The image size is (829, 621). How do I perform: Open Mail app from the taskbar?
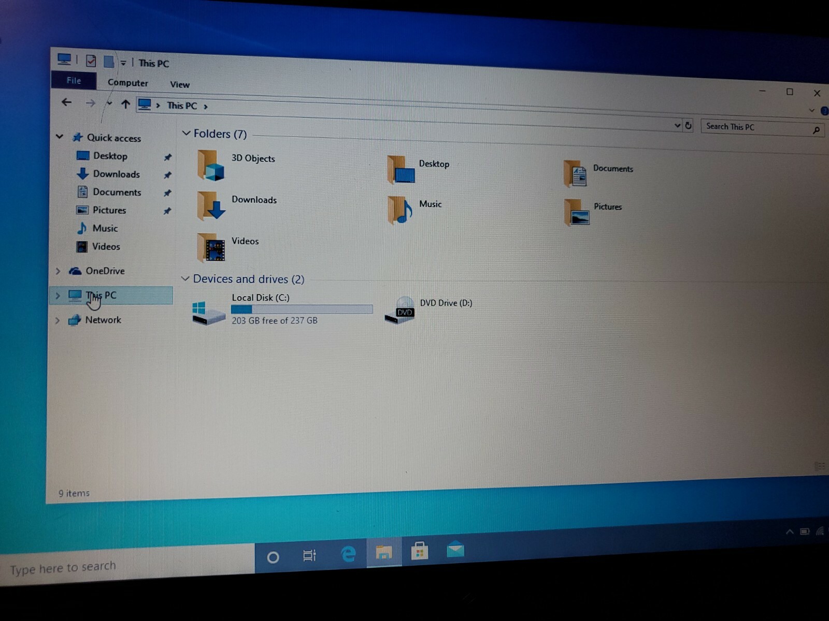(x=455, y=549)
